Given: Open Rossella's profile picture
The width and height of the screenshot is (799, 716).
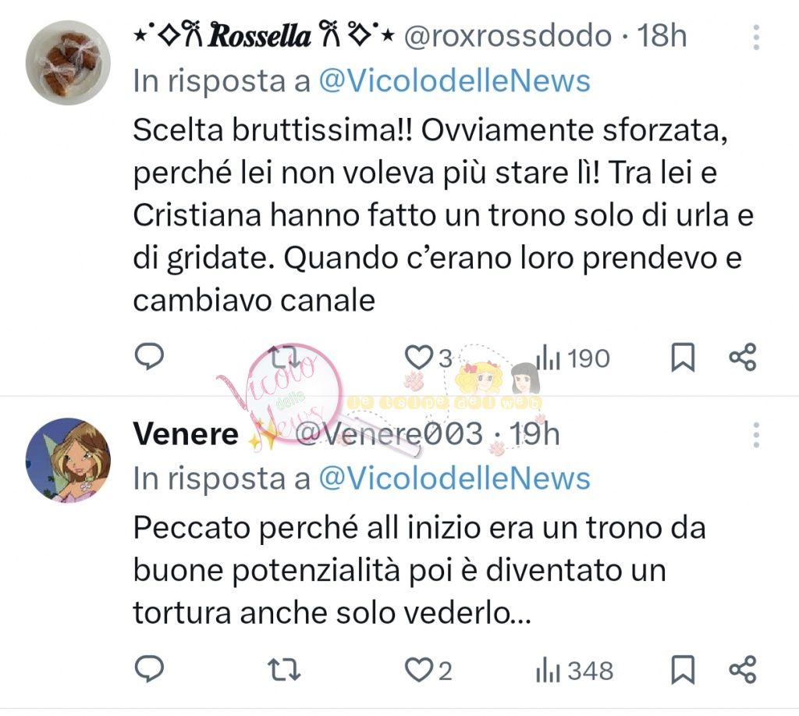Looking at the screenshot, I should coord(68,62).
